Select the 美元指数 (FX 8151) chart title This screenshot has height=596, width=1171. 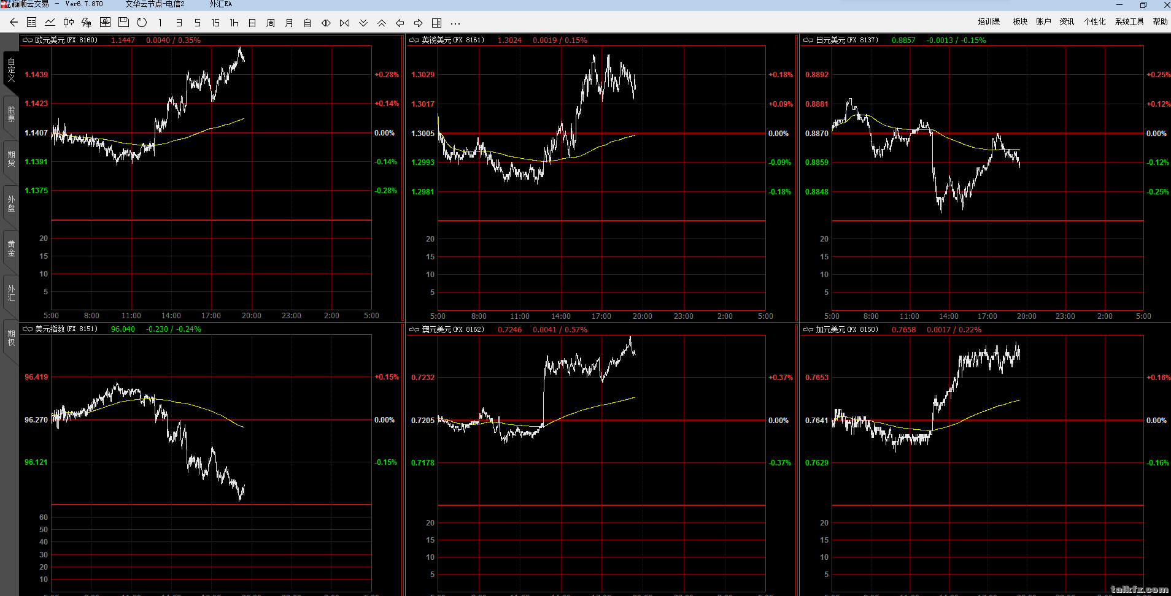[66, 329]
